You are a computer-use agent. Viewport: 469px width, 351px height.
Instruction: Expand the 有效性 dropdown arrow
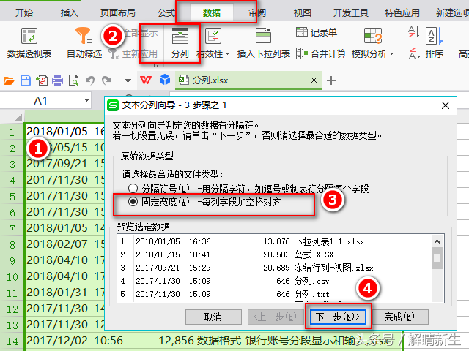click(x=227, y=54)
